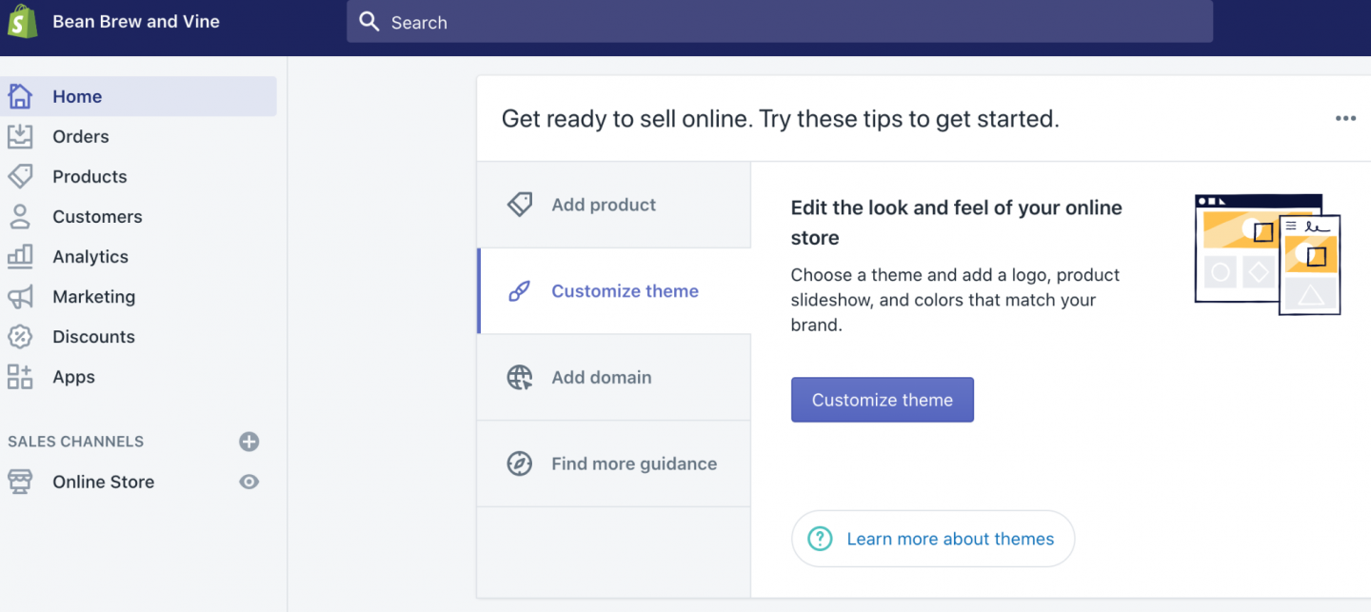Screen dimensions: 1371x612
Task: Add a sales channel with plus button
Action: pos(248,442)
